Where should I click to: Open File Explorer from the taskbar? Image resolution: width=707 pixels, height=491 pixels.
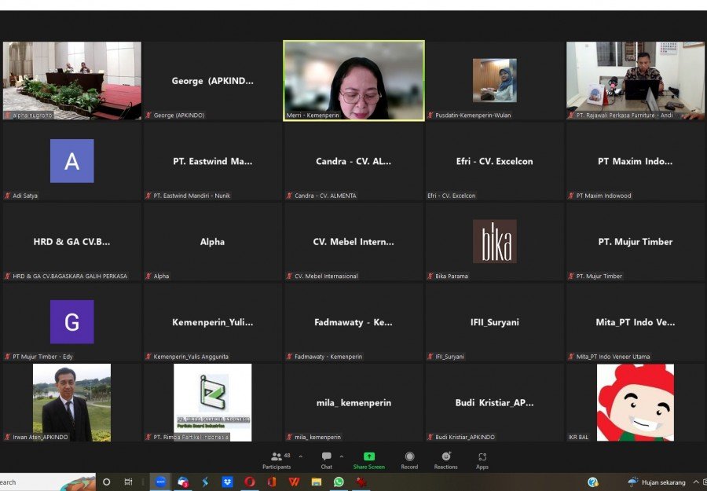pos(316,482)
